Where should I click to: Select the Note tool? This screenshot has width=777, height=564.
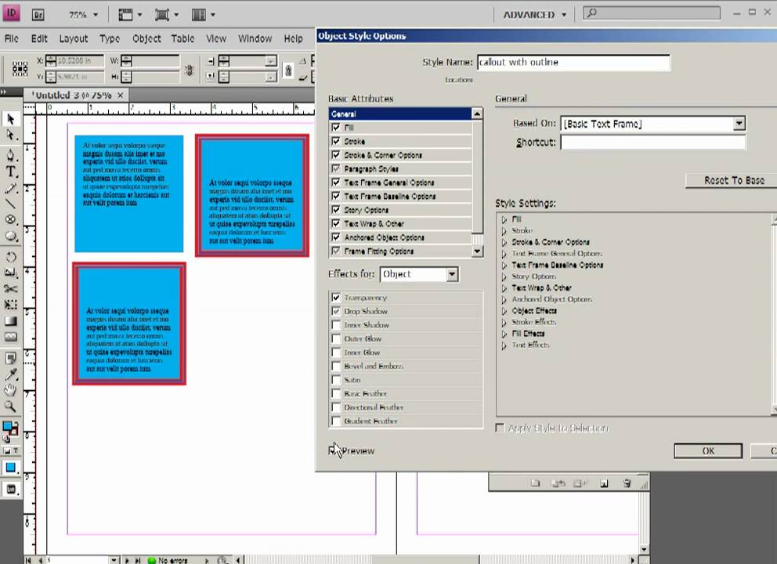tap(11, 358)
